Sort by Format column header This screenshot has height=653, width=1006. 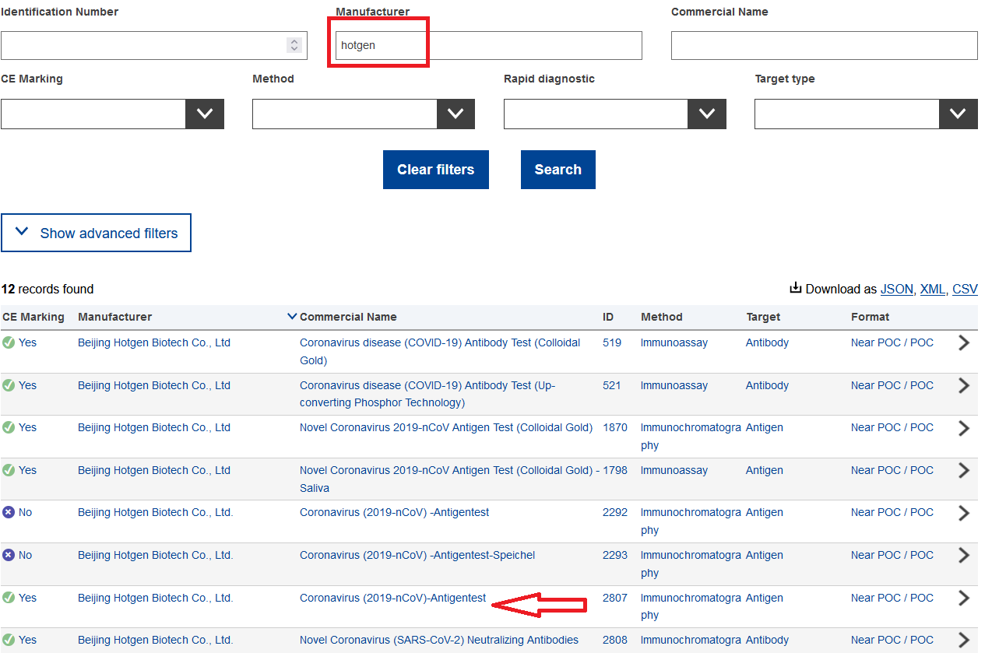871,317
